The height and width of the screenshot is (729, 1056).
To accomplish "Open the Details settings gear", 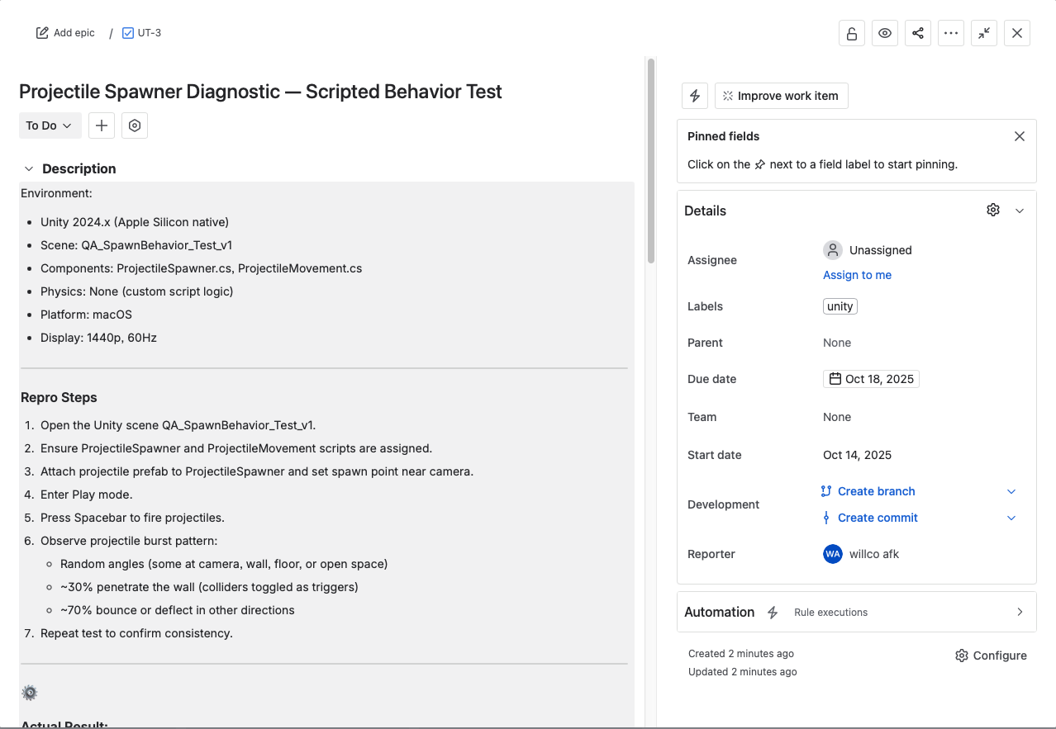I will [x=993, y=211].
